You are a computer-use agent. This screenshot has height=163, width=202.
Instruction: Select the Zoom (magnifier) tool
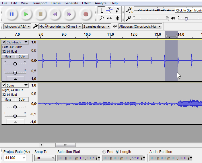pyautogui.click(x=102, y=18)
